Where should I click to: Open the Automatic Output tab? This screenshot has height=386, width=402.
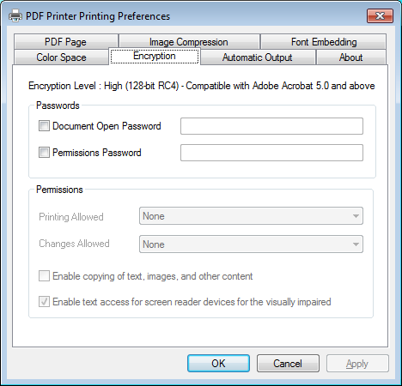click(258, 57)
